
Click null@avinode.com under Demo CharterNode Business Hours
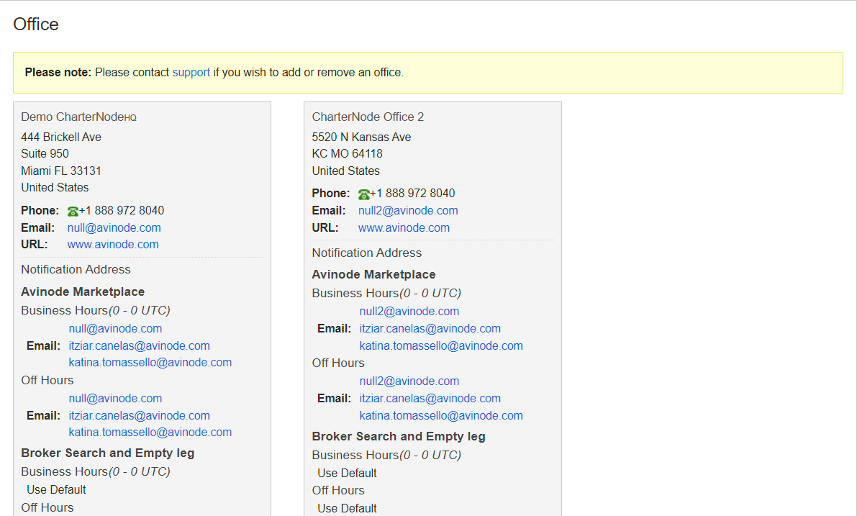115,328
